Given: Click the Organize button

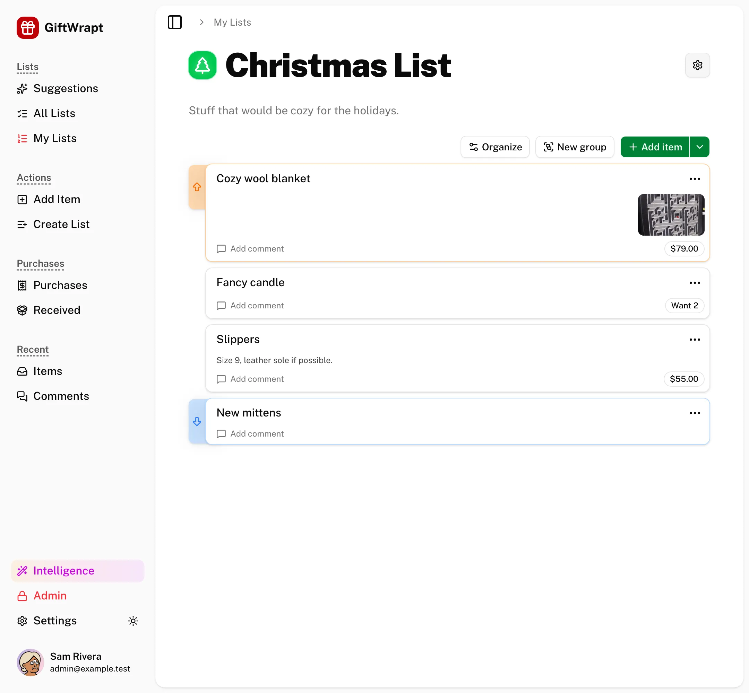Looking at the screenshot, I should pyautogui.click(x=495, y=147).
